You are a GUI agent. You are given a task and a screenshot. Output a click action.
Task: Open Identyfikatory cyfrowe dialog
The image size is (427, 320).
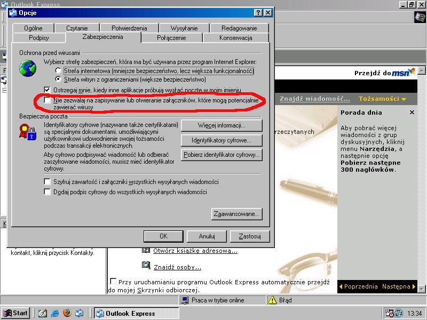click(222, 140)
